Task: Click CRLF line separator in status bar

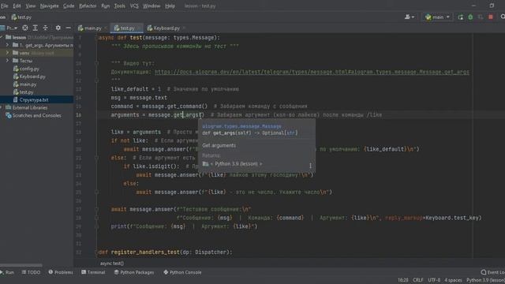Action: point(418,280)
